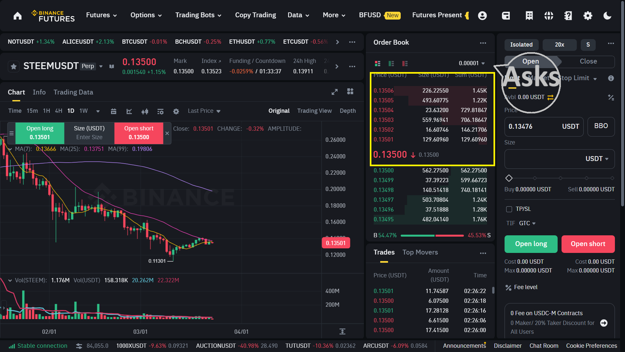The image size is (625, 352).
Task: Show more STEEMUSDT stats with the arrow
Action: (x=337, y=66)
